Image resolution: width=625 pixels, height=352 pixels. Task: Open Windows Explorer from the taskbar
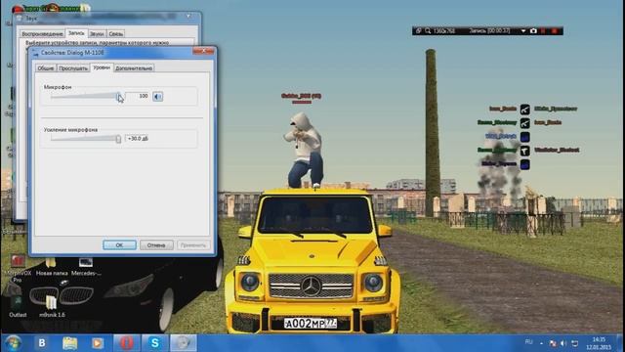click(69, 343)
